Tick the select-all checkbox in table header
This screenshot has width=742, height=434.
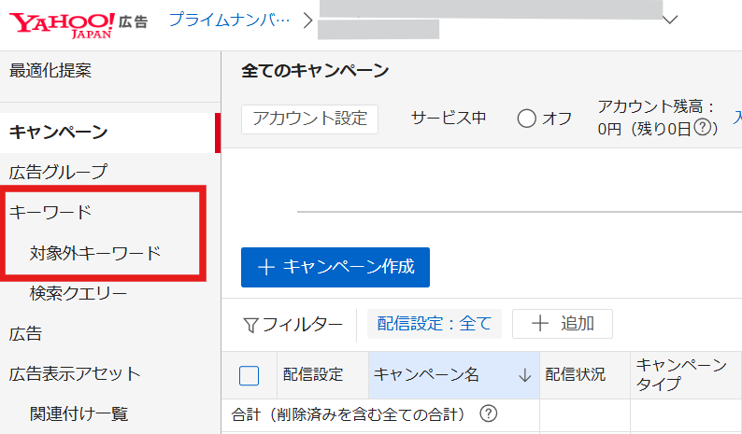pos(249,375)
